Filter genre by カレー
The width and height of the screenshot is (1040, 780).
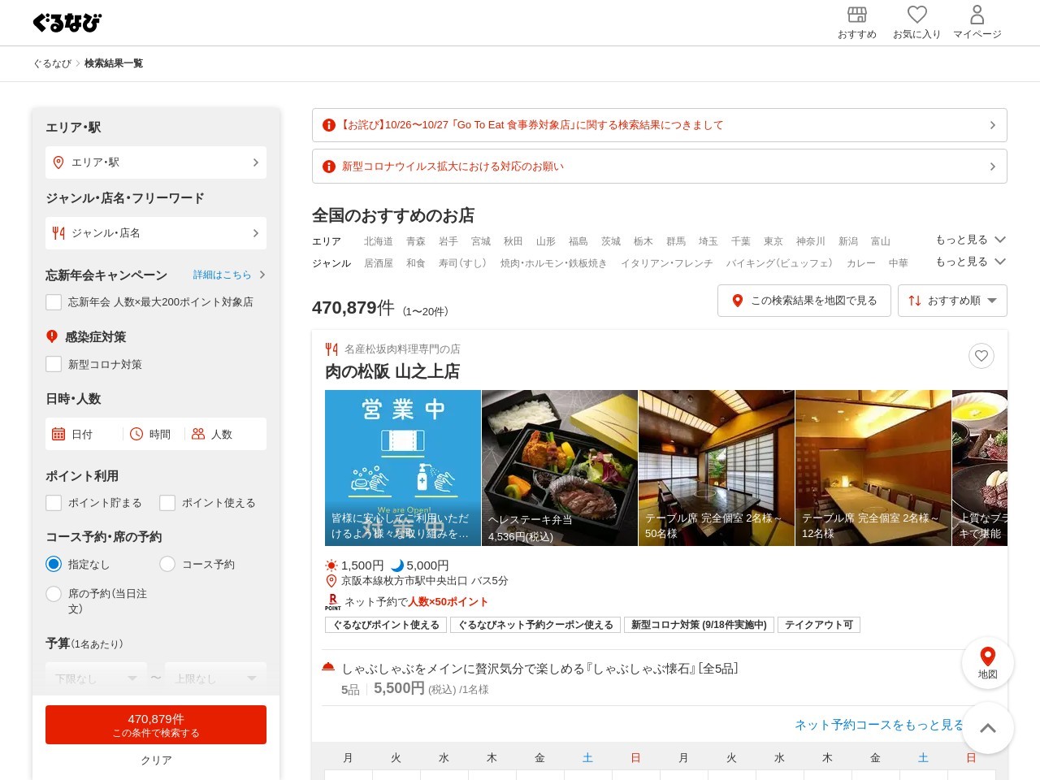coord(861,263)
